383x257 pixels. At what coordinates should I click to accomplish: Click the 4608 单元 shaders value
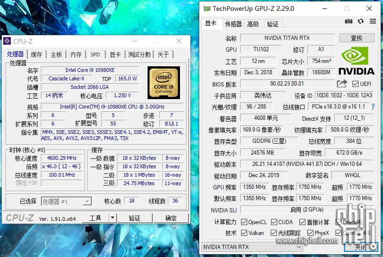pyautogui.click(x=266, y=118)
